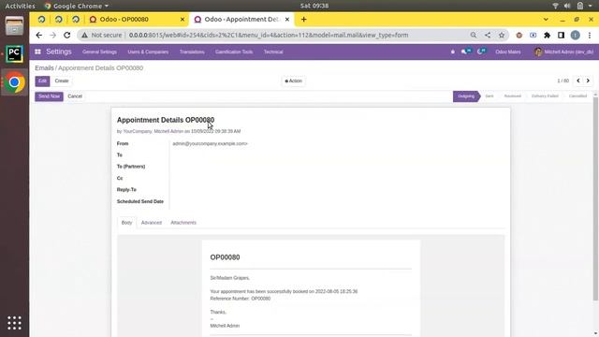Open the tab search chevron

546,19
